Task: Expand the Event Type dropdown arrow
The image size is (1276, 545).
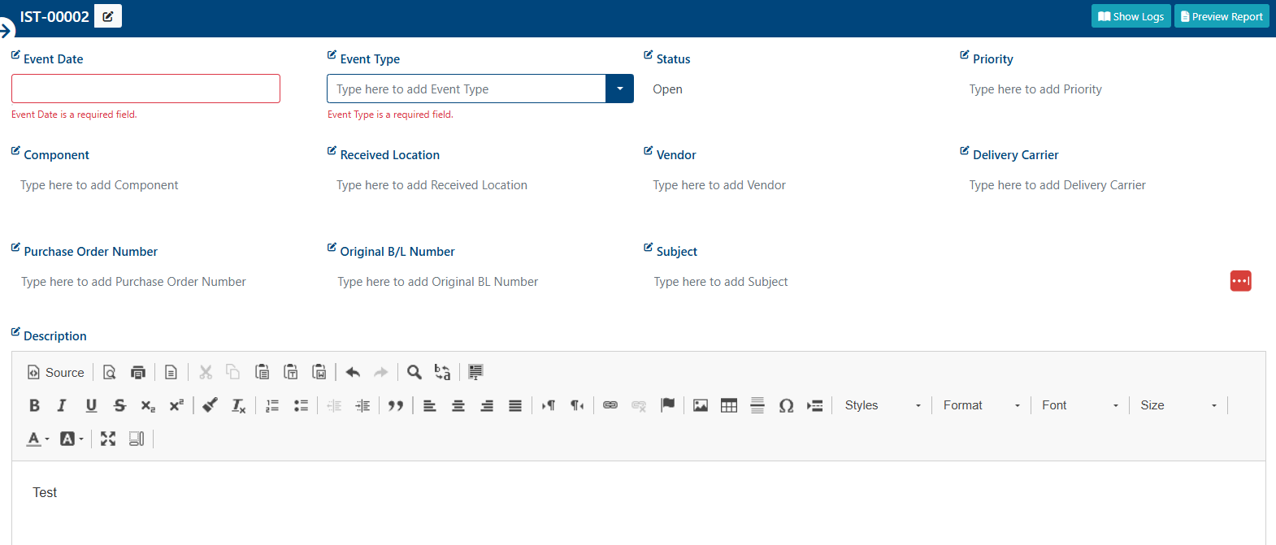Action: 619,89
